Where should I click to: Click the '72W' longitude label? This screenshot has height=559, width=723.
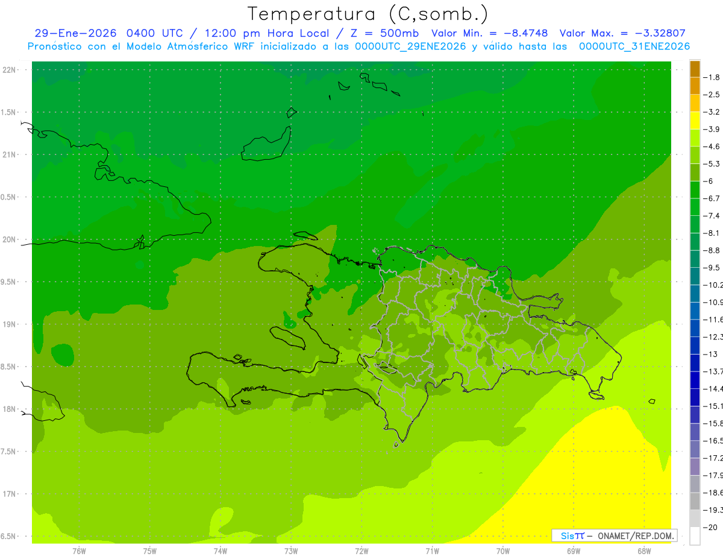coord(361,551)
